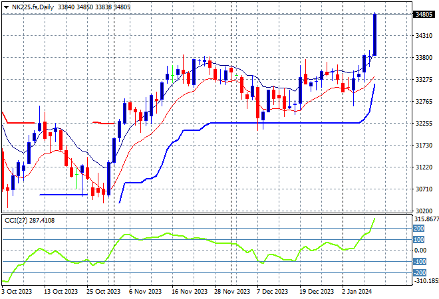The height and width of the screenshot is (299, 439).
Task: Click the CCI 0.00 level label
Action: tap(420, 250)
